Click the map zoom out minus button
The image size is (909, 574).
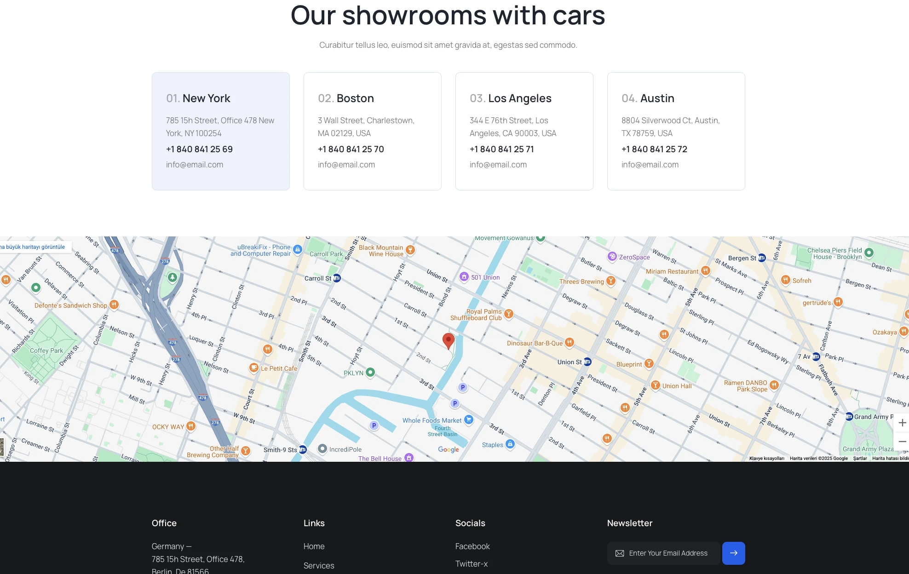[x=902, y=441]
